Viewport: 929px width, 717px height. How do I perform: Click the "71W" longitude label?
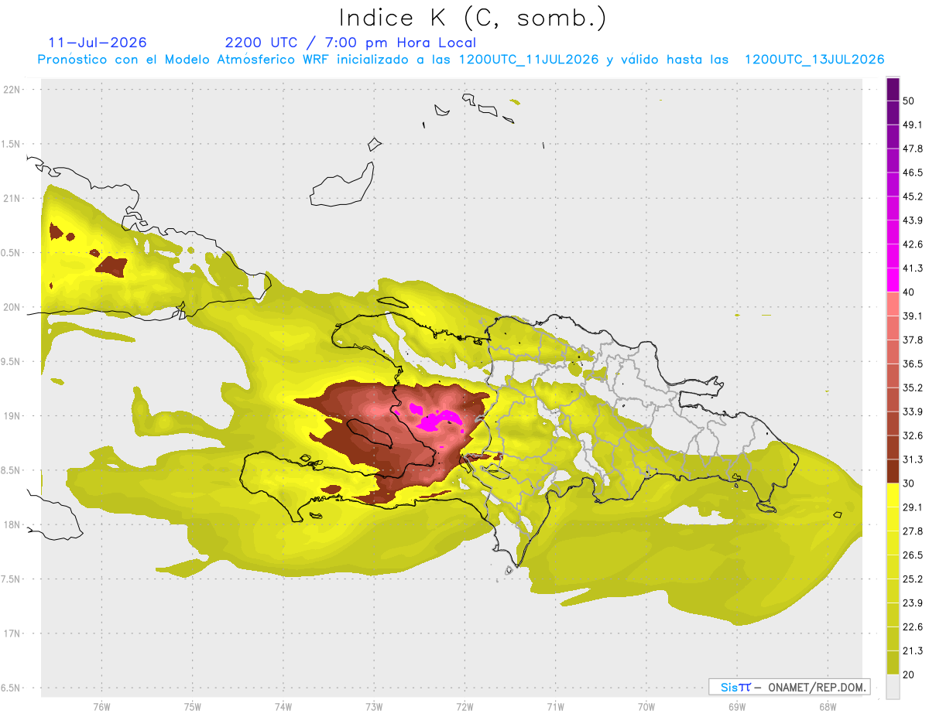(555, 706)
